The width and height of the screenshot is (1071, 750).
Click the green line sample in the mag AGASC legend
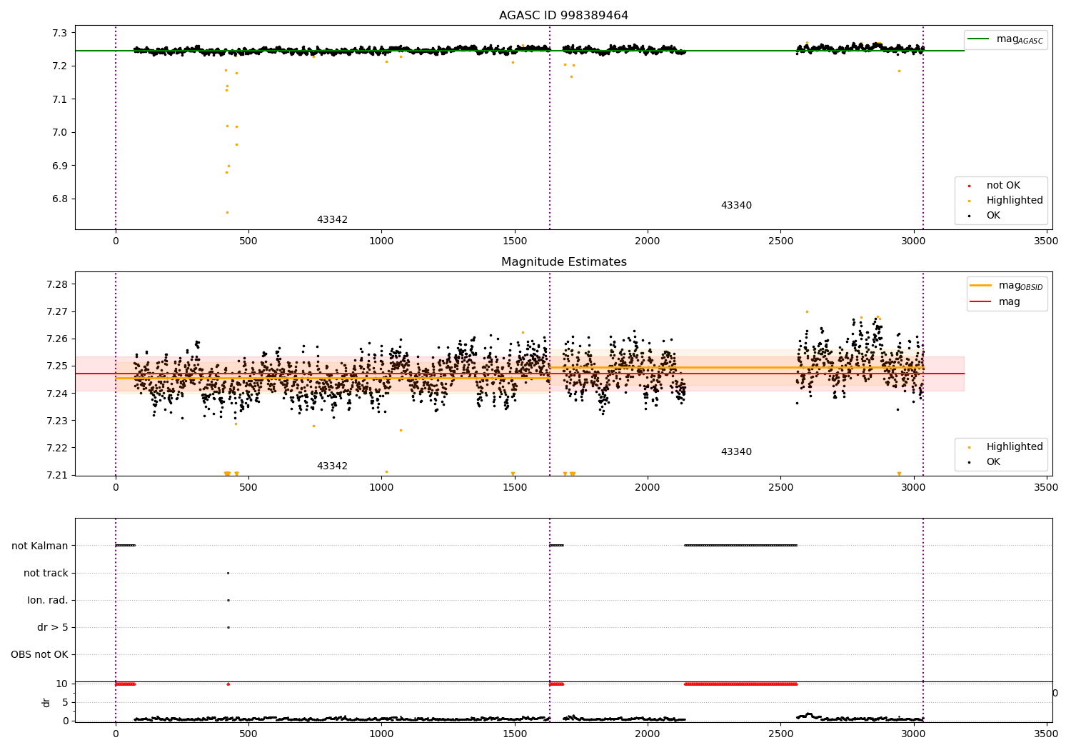980,39
